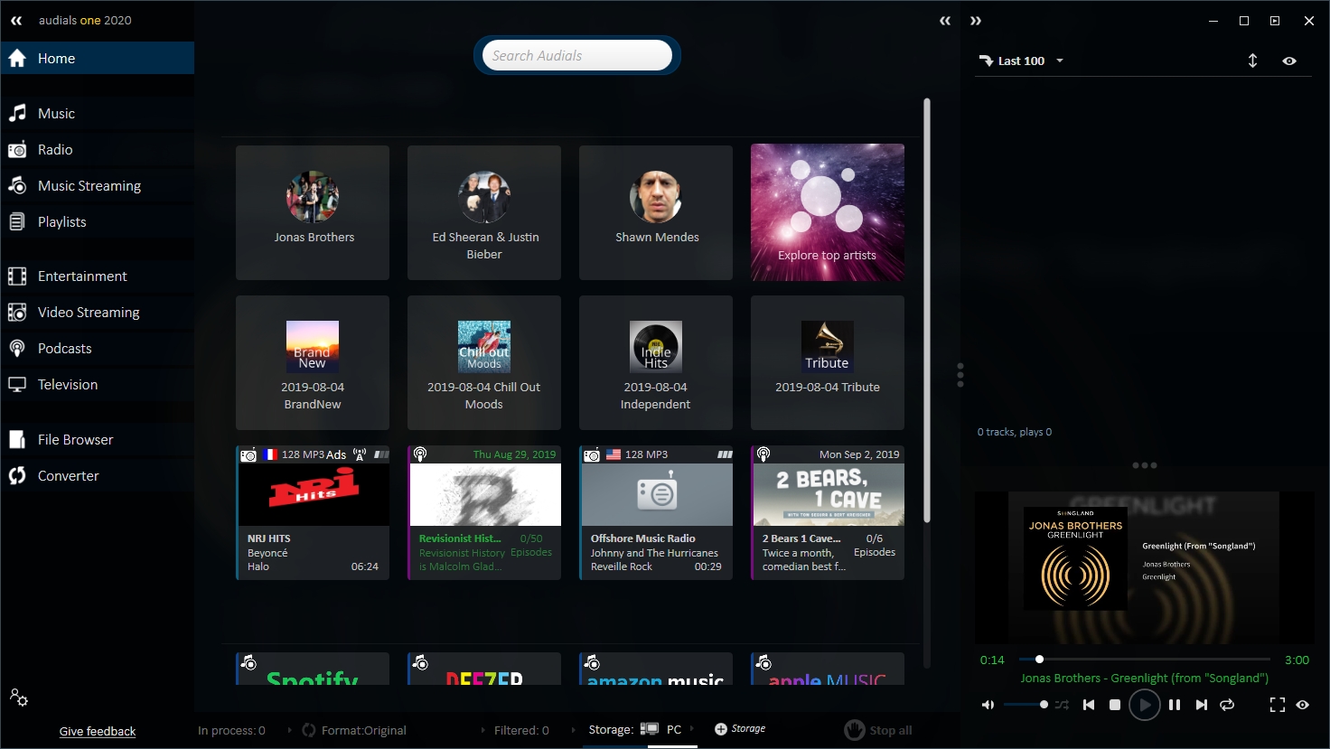Click the Amazon Music streaming tile

pyautogui.click(x=656, y=669)
